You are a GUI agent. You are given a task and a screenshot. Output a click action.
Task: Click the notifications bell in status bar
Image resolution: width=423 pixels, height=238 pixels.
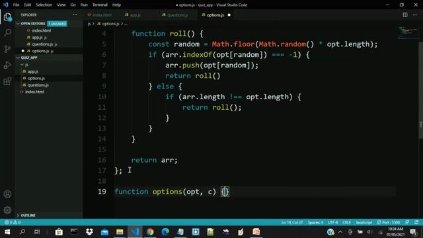tap(416, 222)
